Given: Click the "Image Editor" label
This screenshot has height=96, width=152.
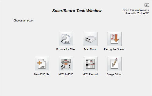Looking at the screenshot, I should point(114,74).
